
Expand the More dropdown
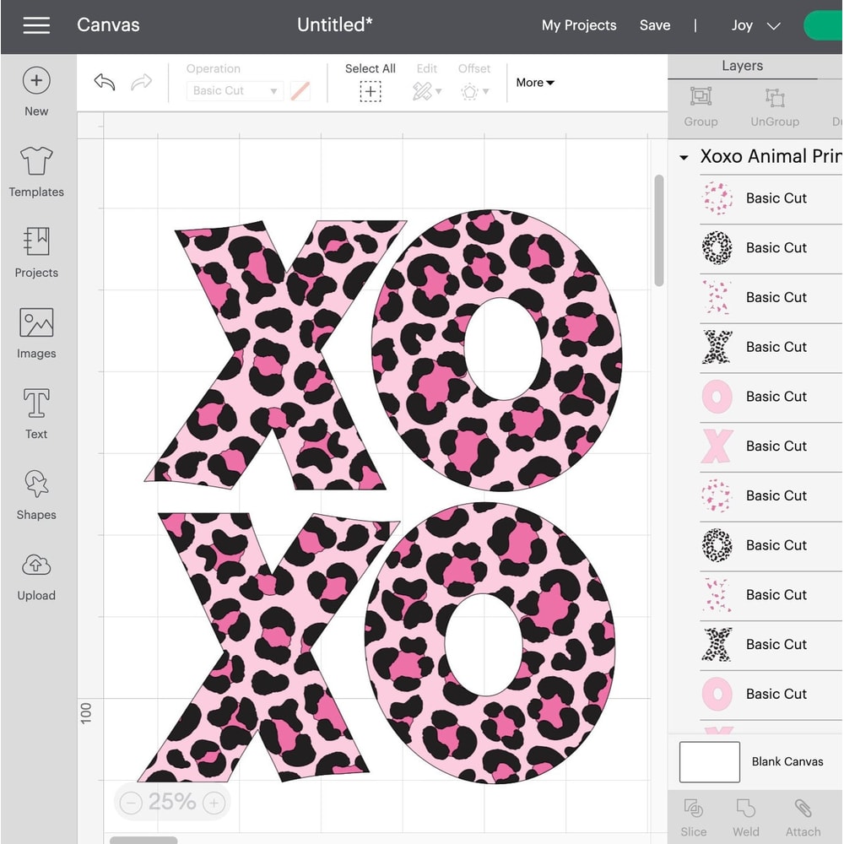(534, 82)
